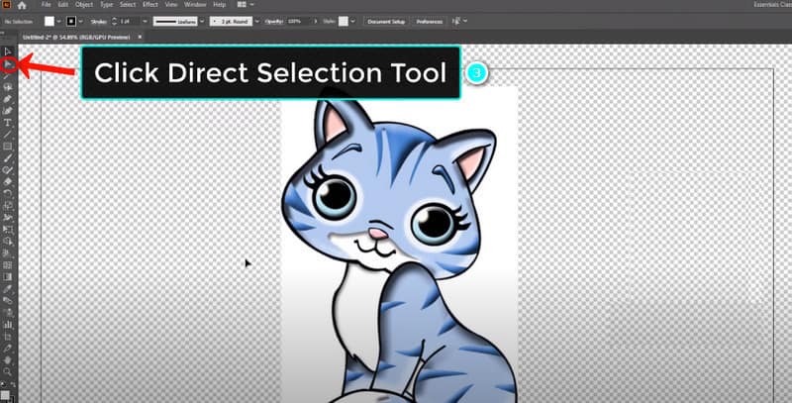Screen dimensions: 792x403
Task: Open the Stroke color swatch in control bar
Action: coord(71,21)
